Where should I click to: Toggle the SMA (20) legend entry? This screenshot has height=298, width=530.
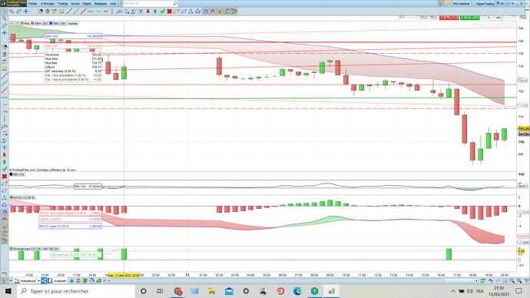[x=39, y=24]
